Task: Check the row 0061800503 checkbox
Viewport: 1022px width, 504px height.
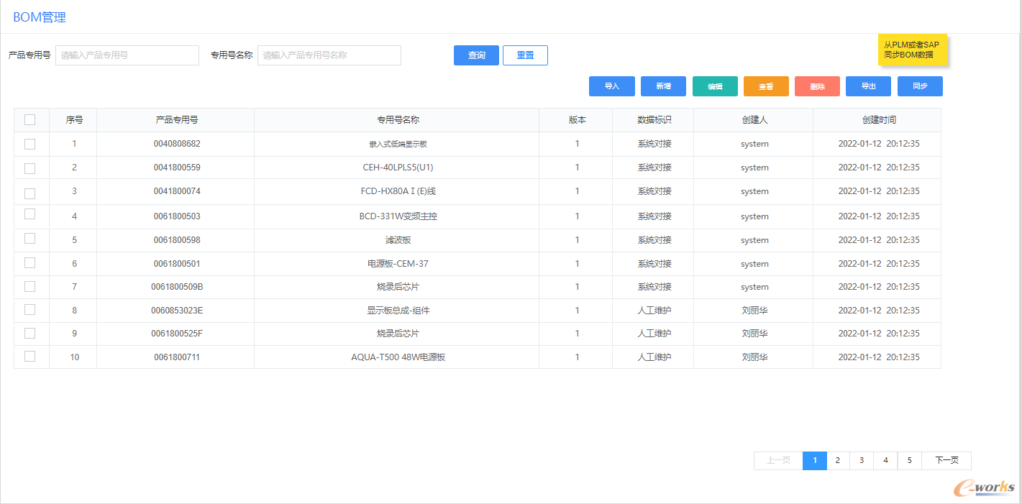Action: tap(29, 214)
